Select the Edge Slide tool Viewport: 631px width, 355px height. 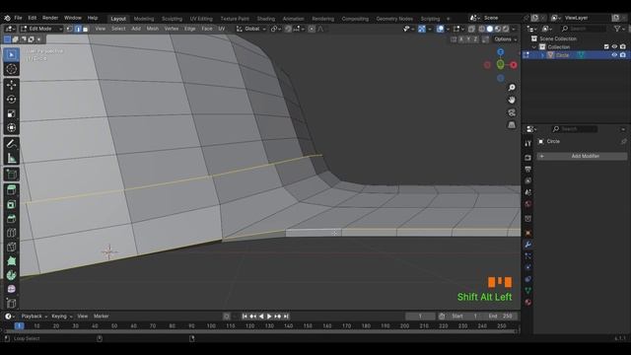point(11,303)
